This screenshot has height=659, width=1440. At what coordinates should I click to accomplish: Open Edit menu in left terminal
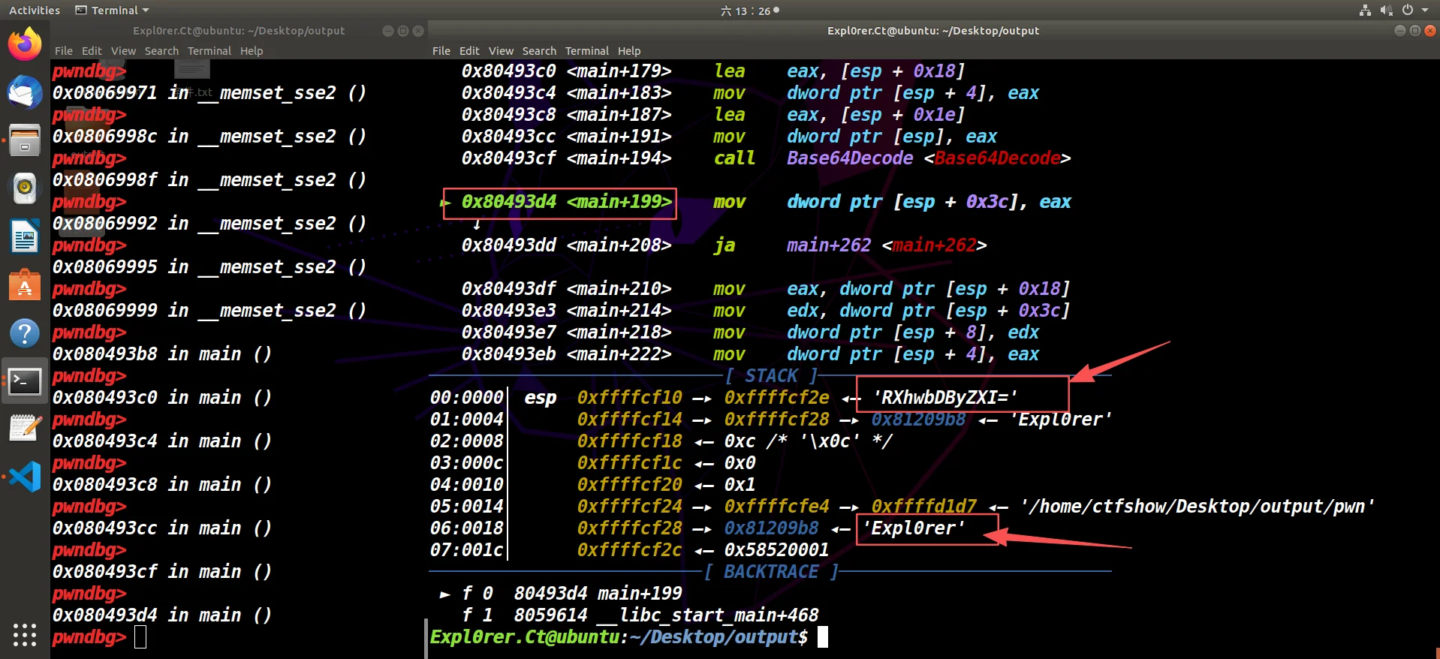(92, 51)
